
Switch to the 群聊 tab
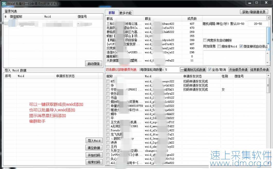click(112, 13)
